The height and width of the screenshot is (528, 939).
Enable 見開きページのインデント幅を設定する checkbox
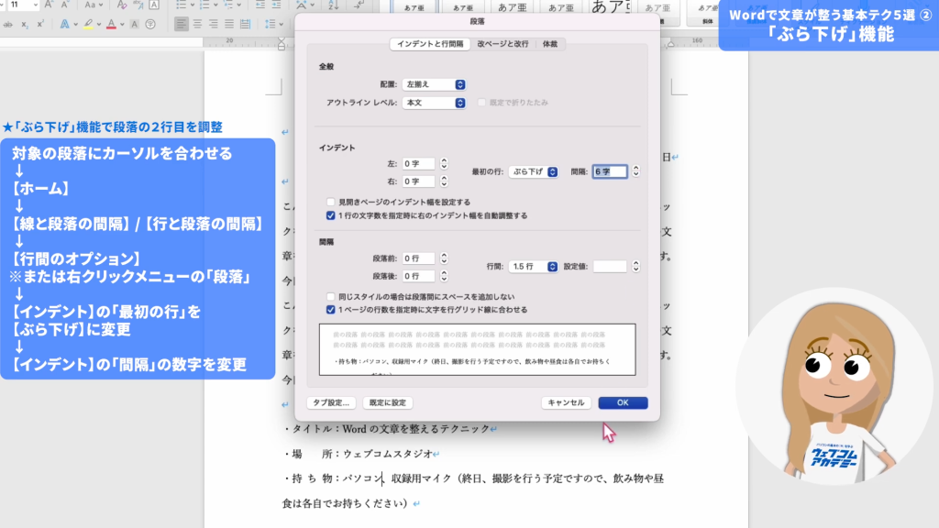331,202
